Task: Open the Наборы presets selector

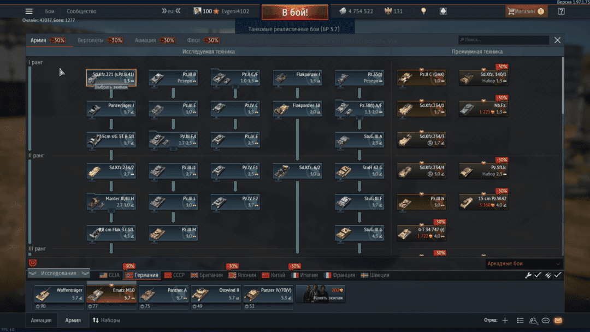Action: click(106, 321)
